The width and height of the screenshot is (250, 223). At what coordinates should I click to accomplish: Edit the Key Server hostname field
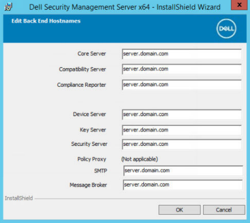click(182, 130)
